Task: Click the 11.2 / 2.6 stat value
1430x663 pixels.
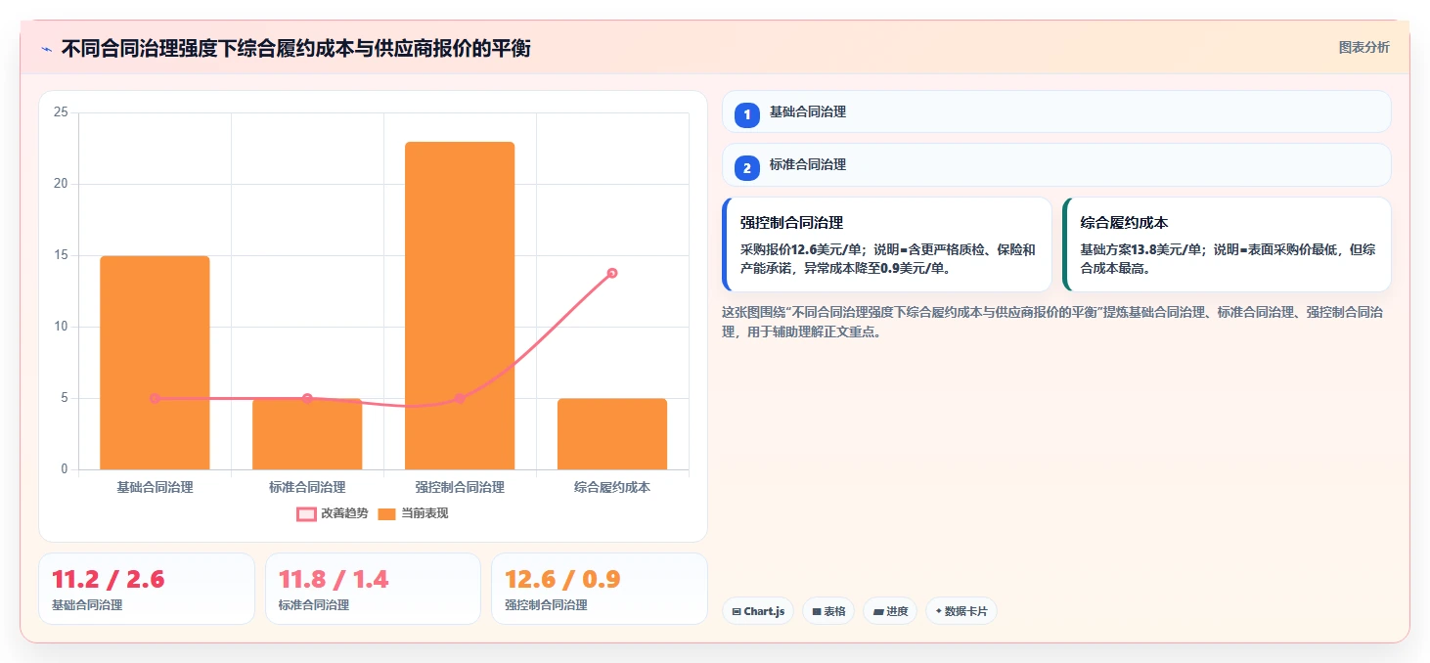Action: click(x=108, y=579)
